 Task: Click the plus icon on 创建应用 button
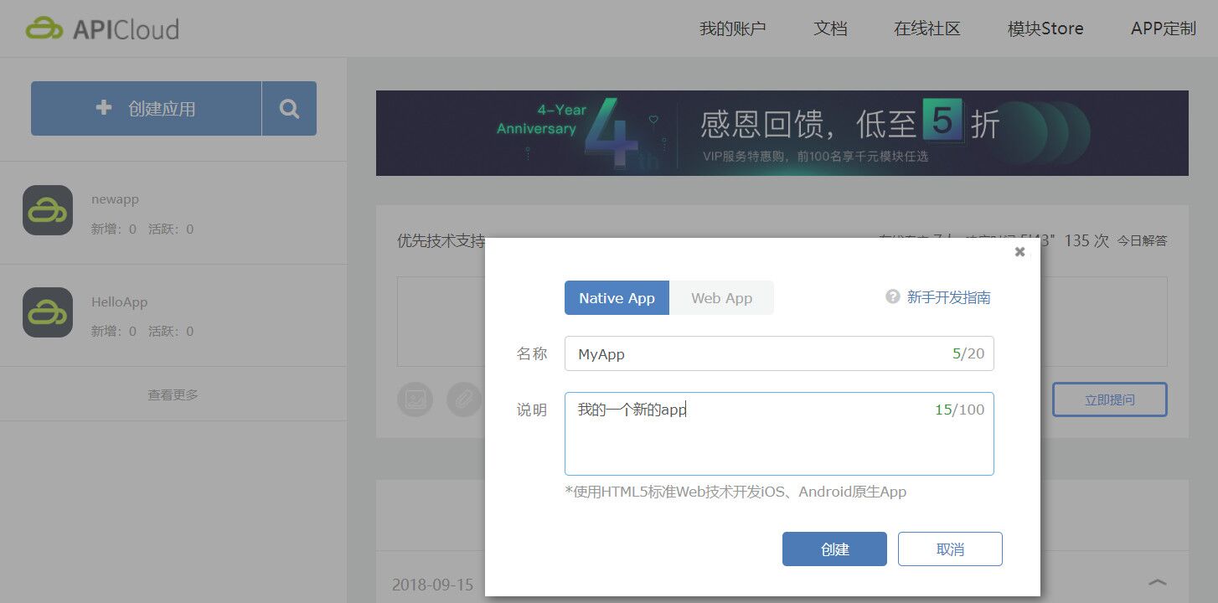[x=102, y=107]
